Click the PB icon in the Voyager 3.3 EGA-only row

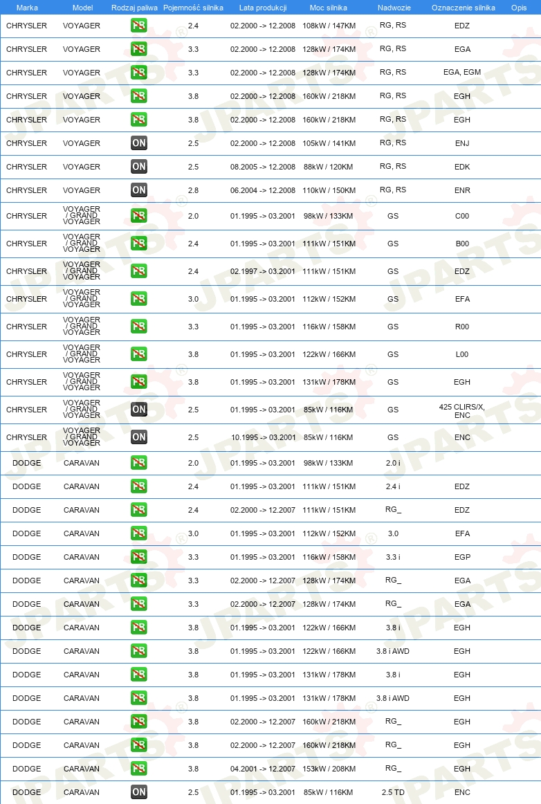pyautogui.click(x=139, y=49)
